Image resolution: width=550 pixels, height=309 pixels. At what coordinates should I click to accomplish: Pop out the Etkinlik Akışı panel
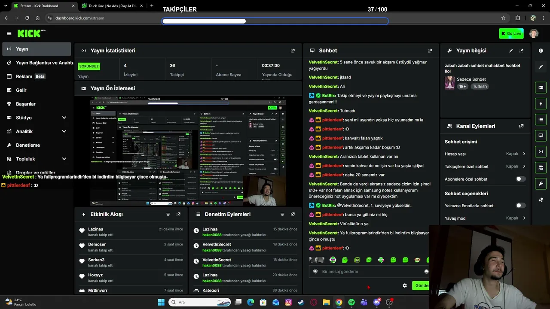click(178, 214)
